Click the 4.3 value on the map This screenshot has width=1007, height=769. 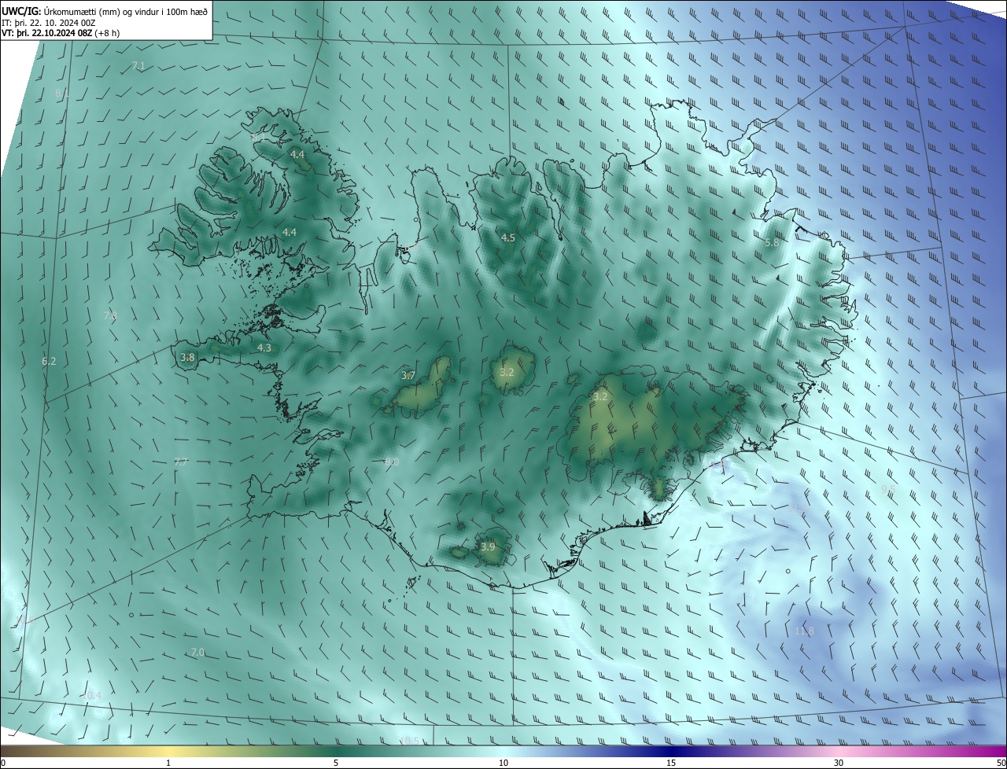[264, 348]
